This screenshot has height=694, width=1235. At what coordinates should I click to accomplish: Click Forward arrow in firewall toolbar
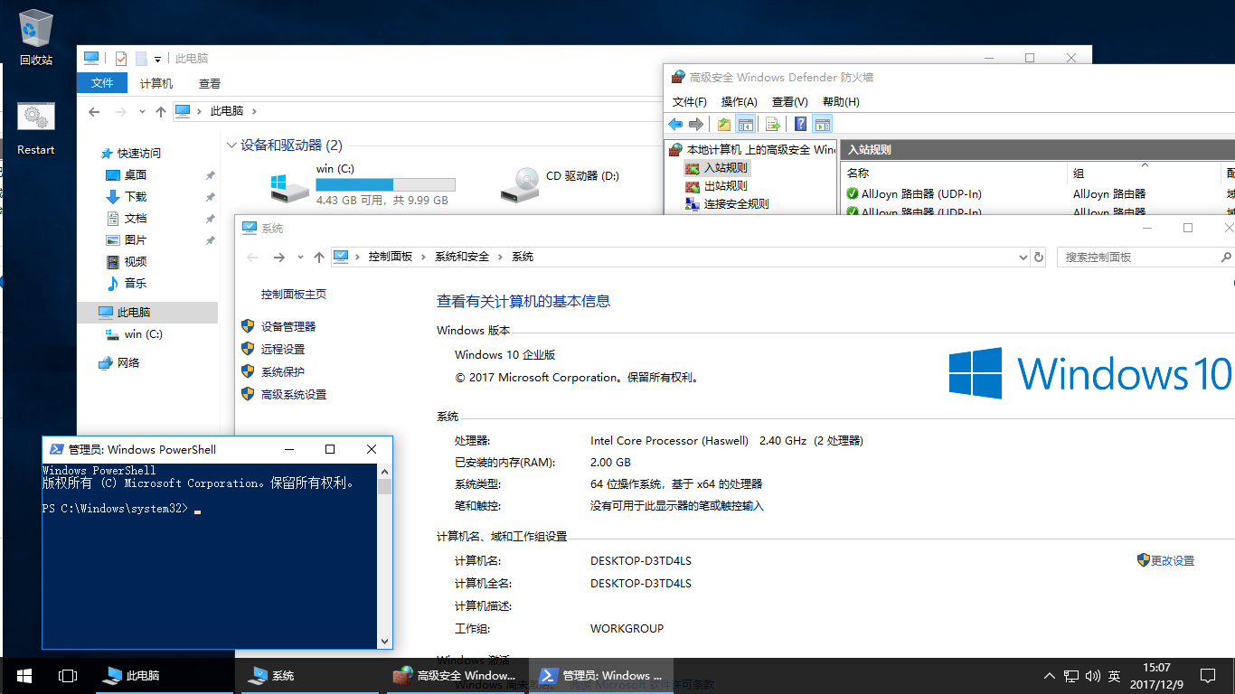tap(696, 124)
